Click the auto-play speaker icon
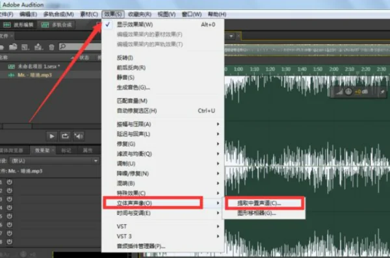The width and height of the screenshot is (390, 258). [x=79, y=136]
